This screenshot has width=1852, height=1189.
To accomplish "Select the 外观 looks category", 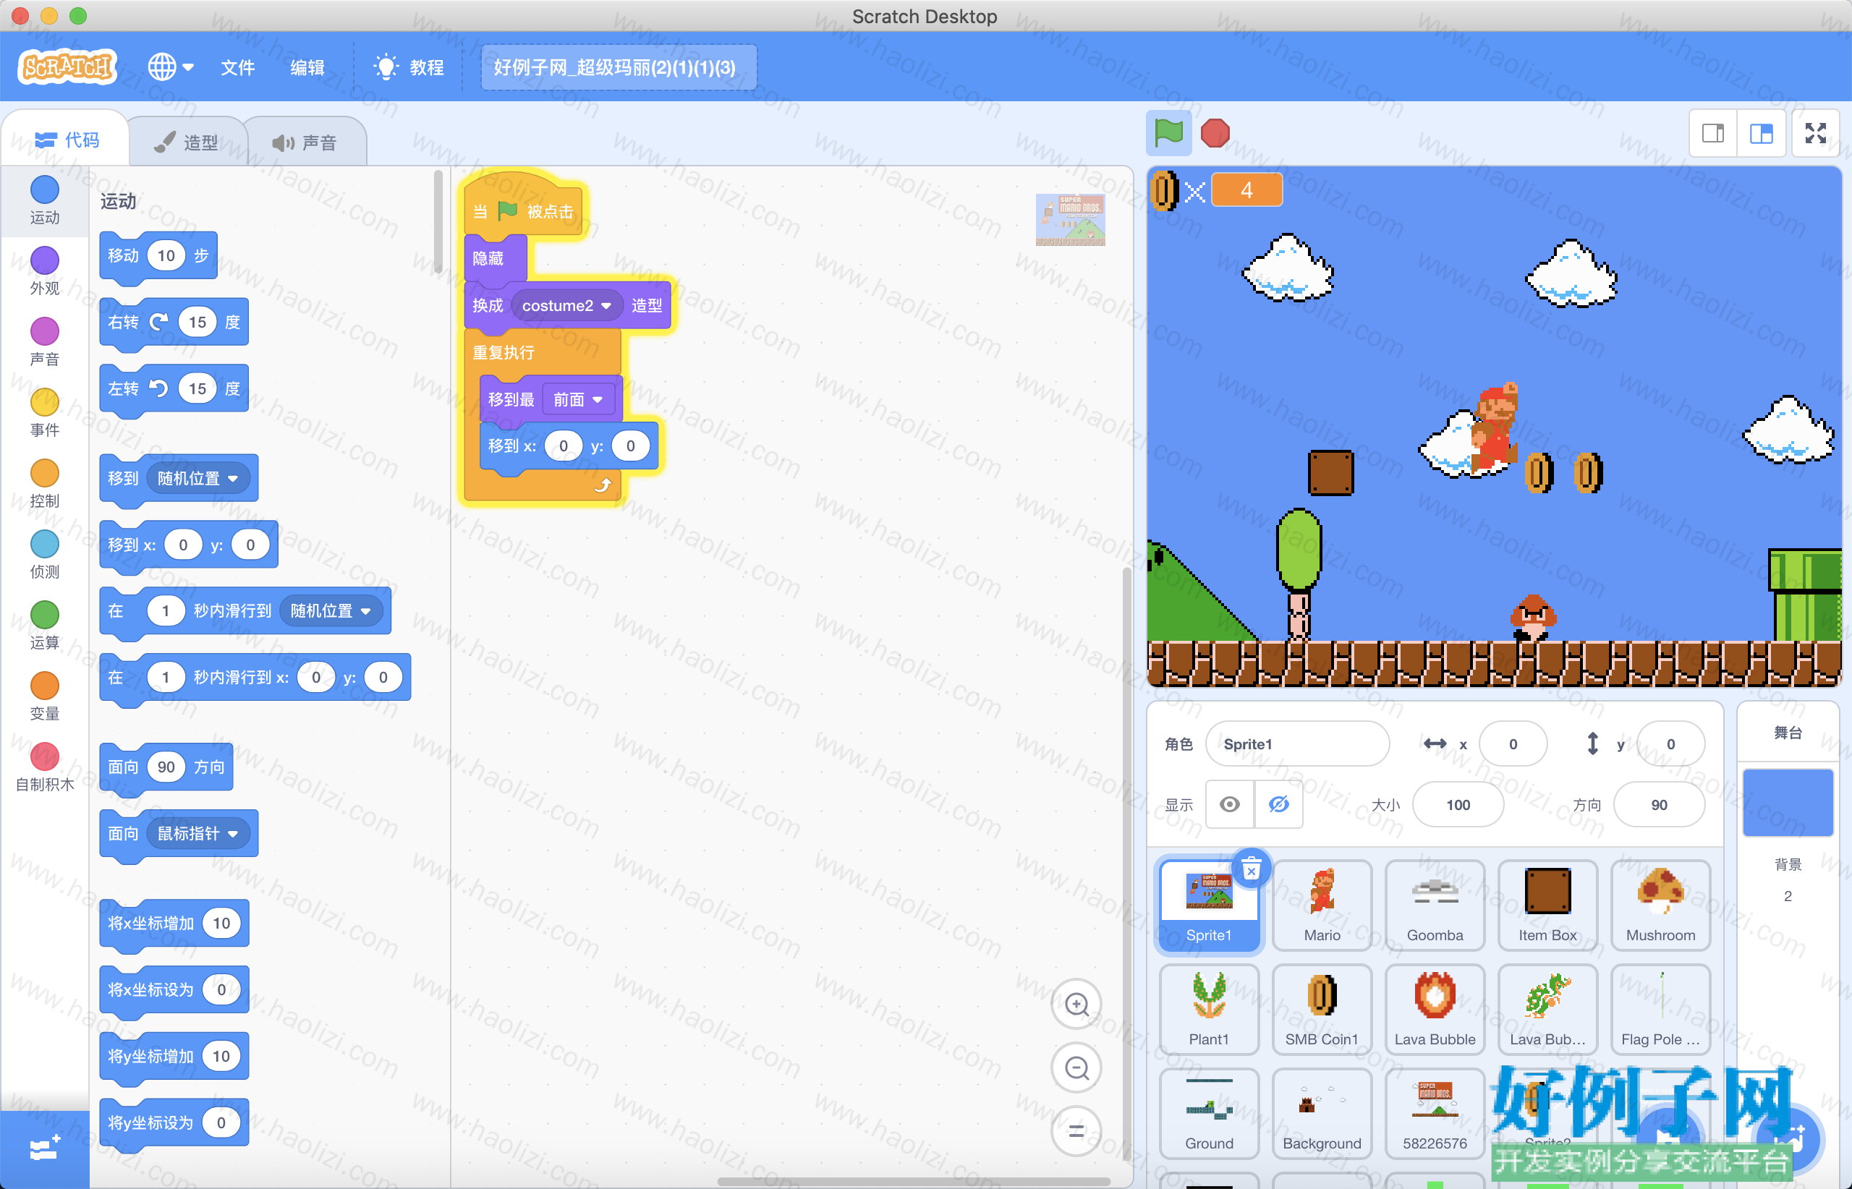I will (x=44, y=271).
